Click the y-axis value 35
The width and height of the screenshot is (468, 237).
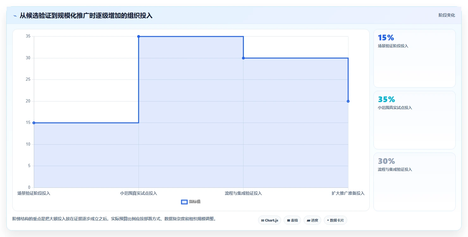[28, 36]
